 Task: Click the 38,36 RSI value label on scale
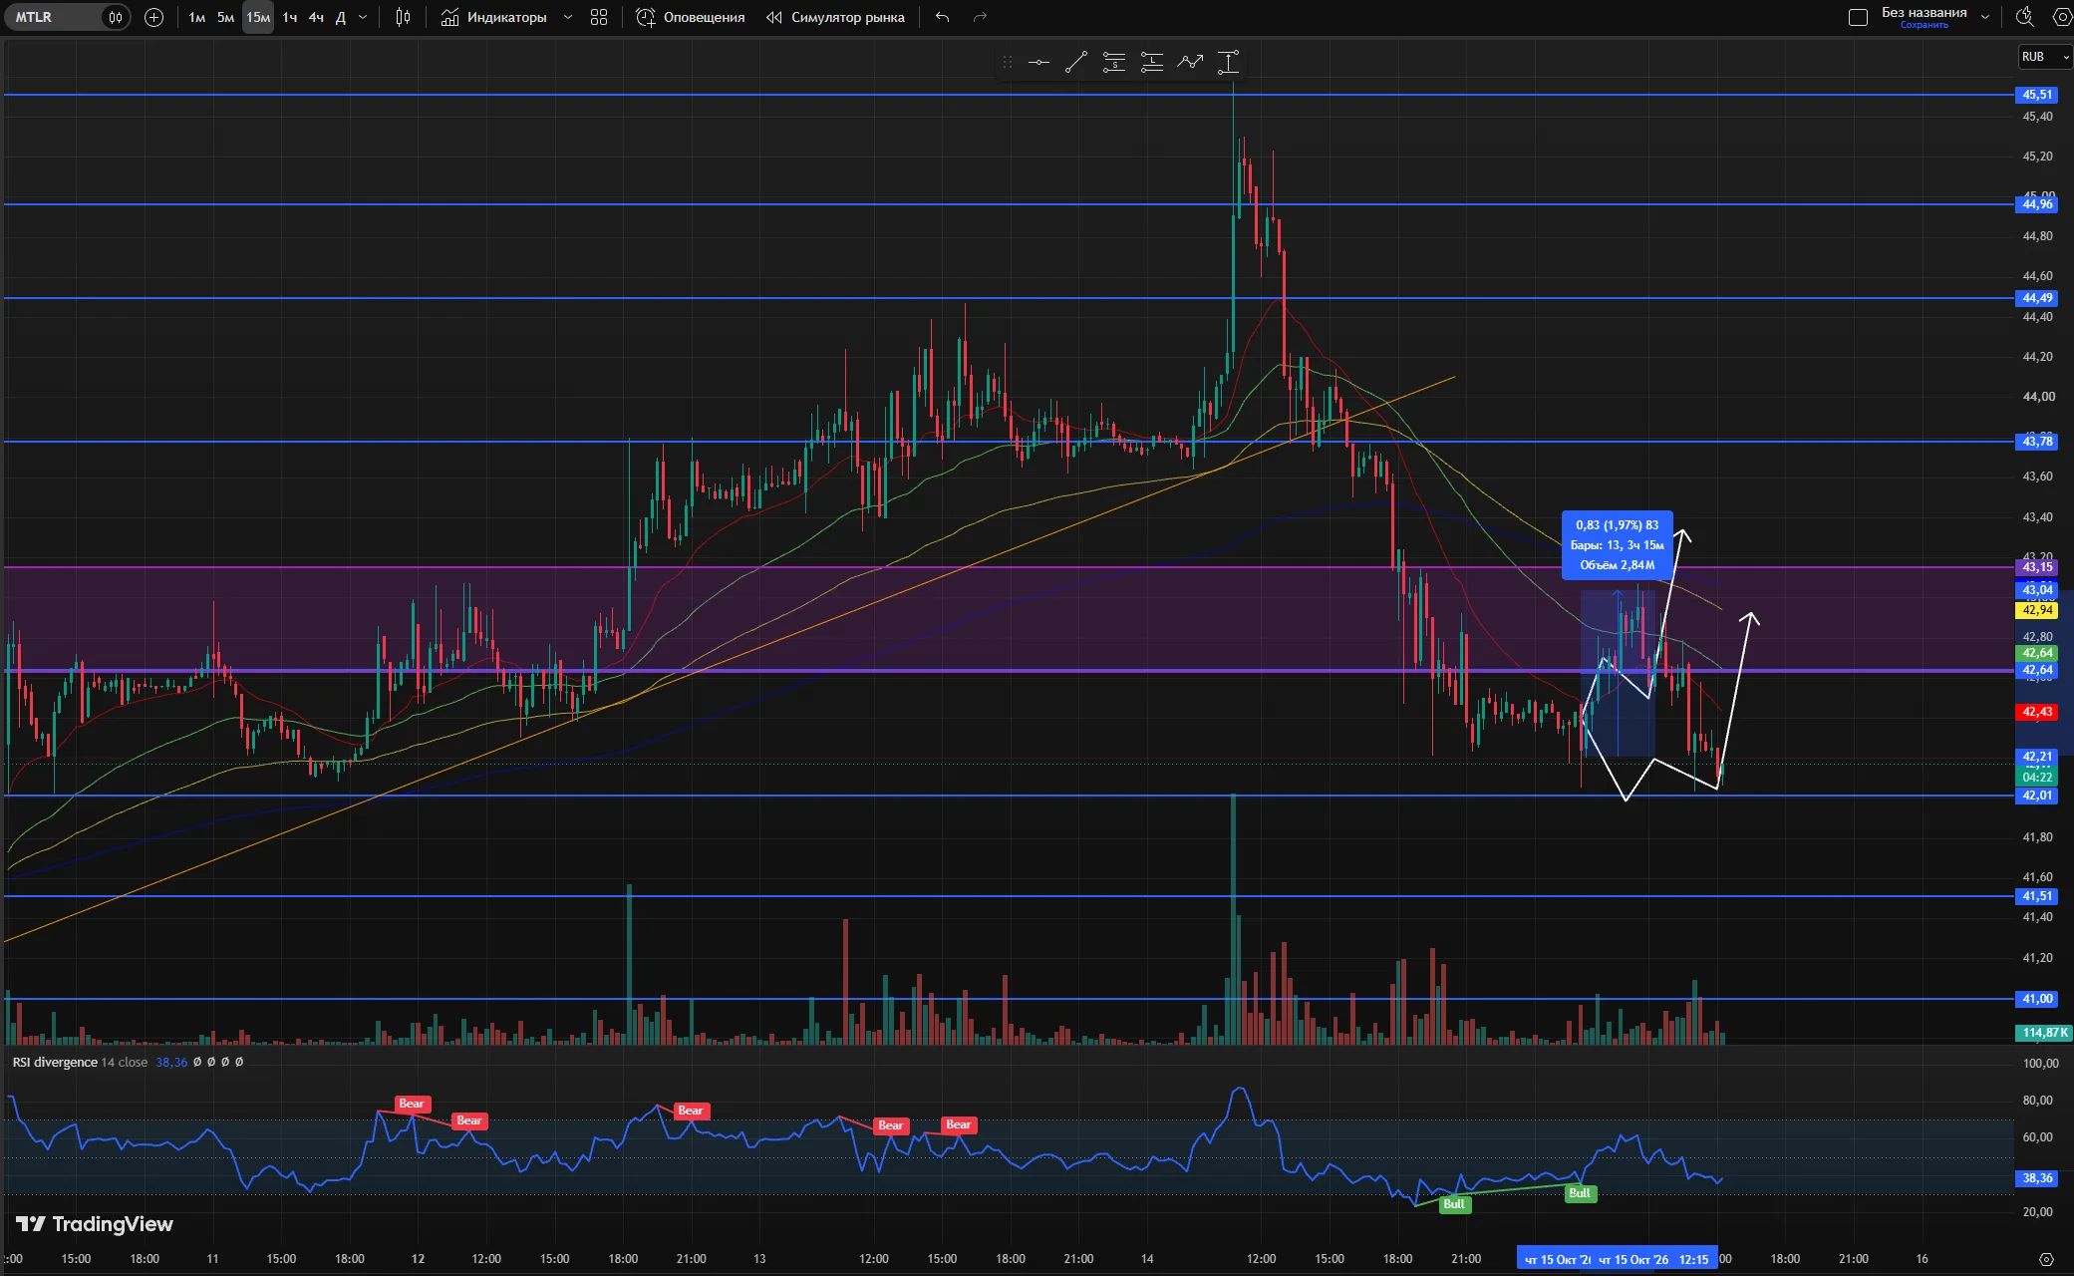pyautogui.click(x=2037, y=1178)
